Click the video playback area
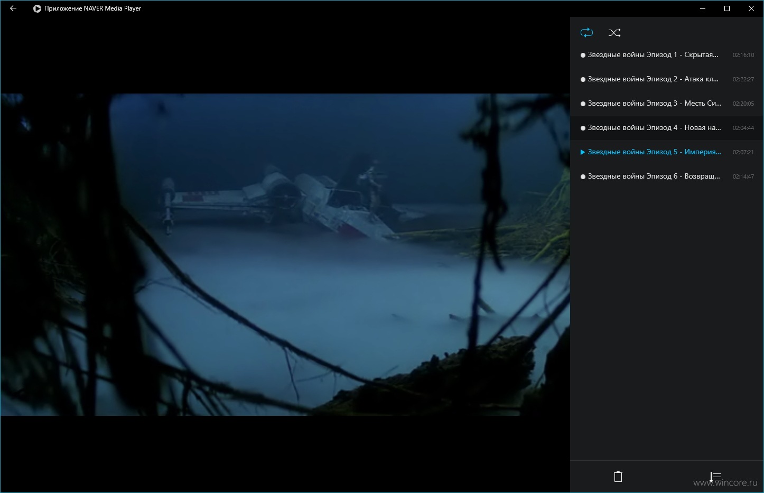This screenshot has height=493, width=764. (x=285, y=255)
